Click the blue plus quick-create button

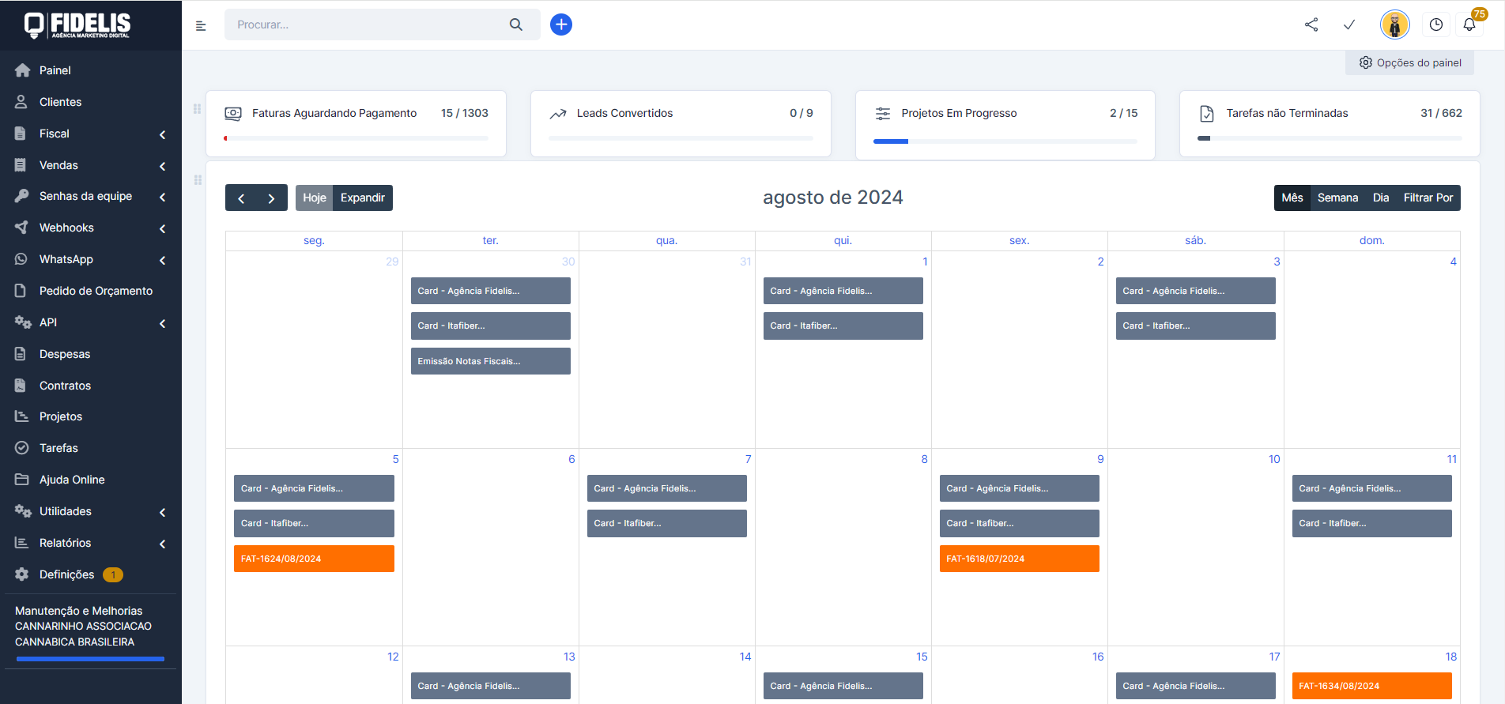(x=561, y=24)
